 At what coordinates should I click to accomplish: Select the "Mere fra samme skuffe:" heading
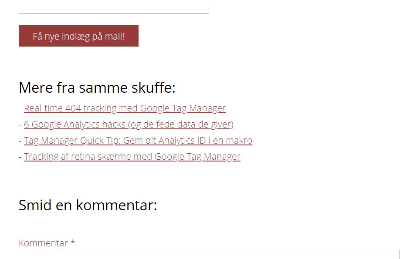tap(97, 88)
